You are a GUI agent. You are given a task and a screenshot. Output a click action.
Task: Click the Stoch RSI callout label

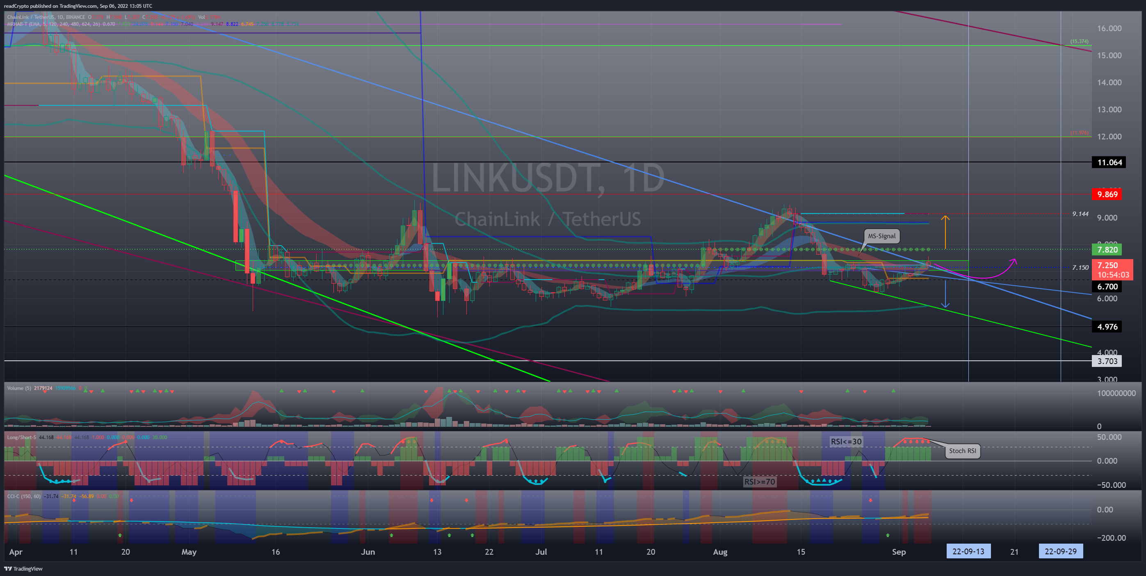click(x=962, y=451)
